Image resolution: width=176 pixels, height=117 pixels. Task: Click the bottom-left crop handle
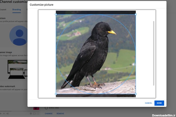click(x=56, y=94)
